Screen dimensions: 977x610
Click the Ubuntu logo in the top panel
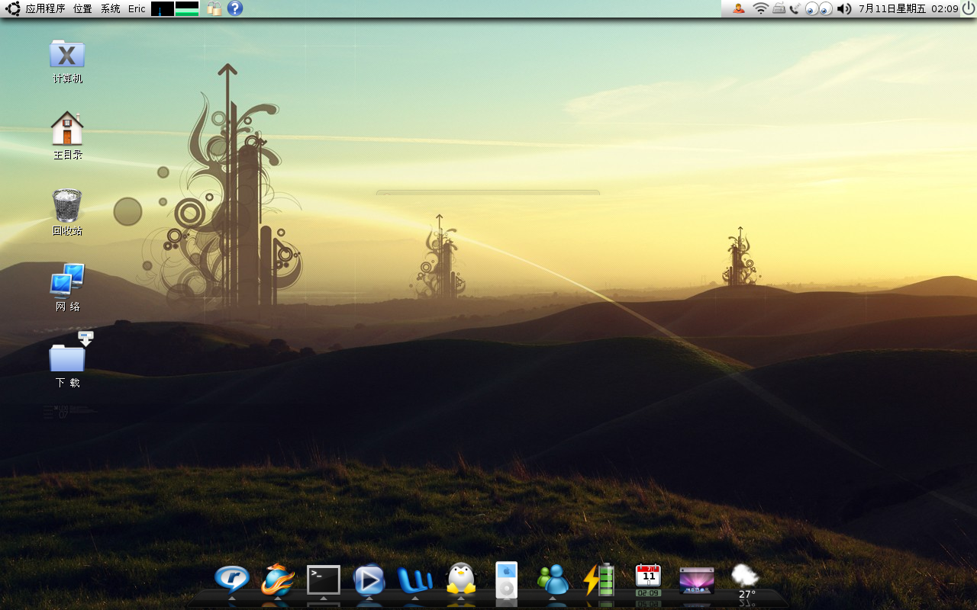(x=12, y=9)
